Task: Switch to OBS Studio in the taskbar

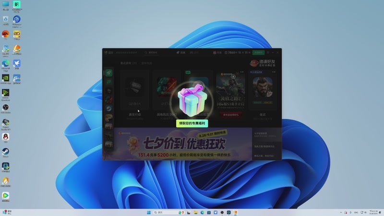Action: point(222,212)
